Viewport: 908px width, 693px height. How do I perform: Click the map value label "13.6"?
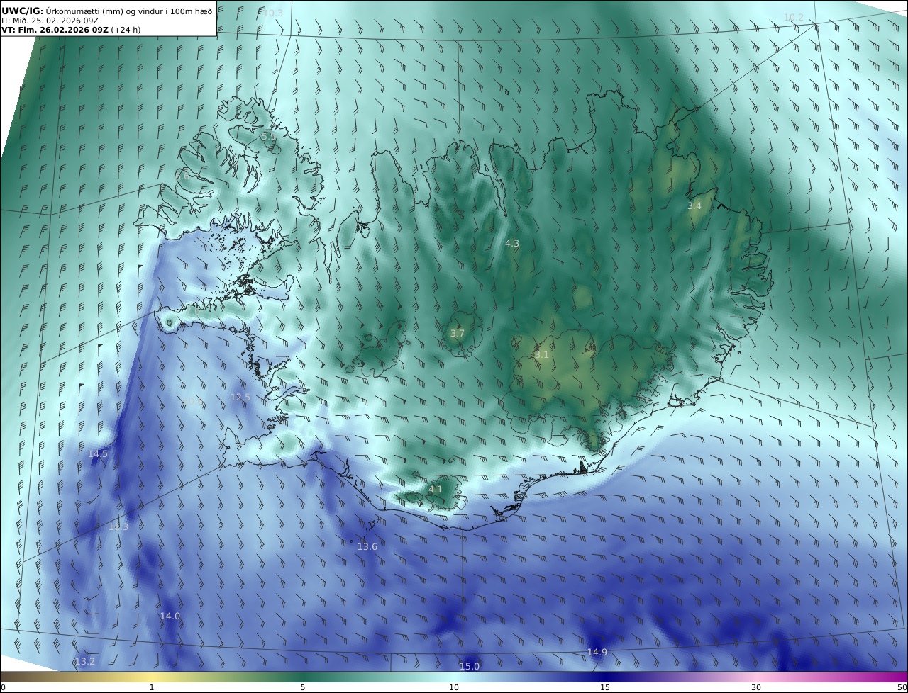(x=367, y=547)
